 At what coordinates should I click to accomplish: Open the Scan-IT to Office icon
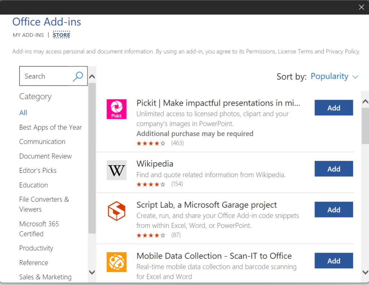point(116,262)
